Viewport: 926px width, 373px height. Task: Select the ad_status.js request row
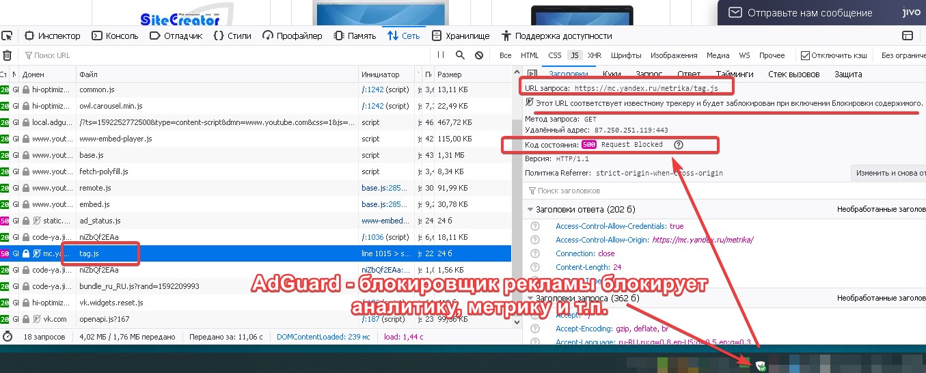(256, 221)
